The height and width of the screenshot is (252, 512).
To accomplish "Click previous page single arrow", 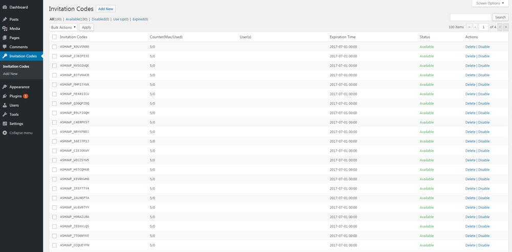I will click(476, 27).
